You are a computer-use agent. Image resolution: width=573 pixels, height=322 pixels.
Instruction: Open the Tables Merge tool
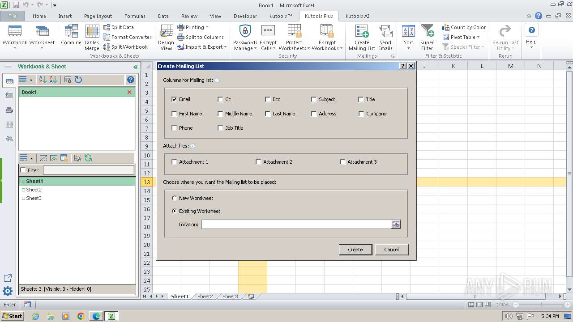pos(92,38)
